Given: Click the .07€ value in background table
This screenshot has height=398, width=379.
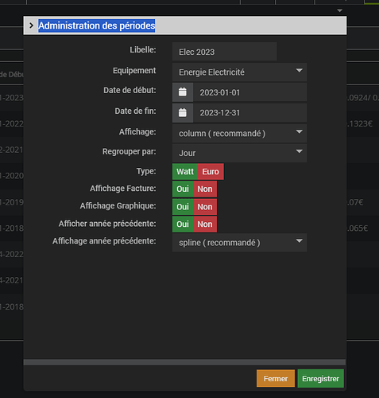Looking at the screenshot, I should (x=355, y=202).
